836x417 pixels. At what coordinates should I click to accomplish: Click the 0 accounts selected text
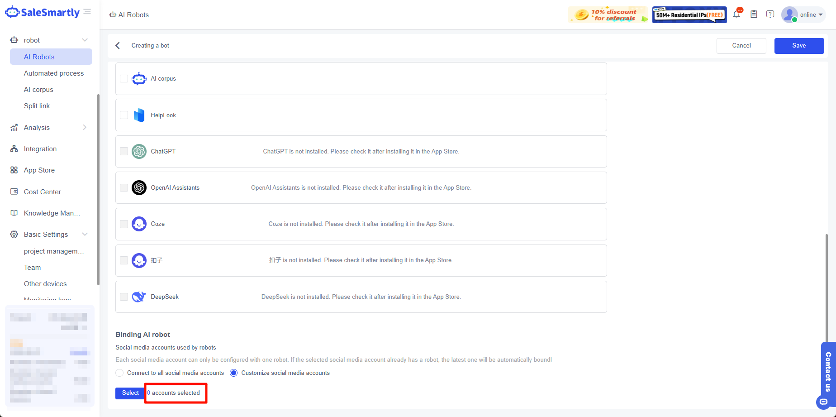point(173,393)
